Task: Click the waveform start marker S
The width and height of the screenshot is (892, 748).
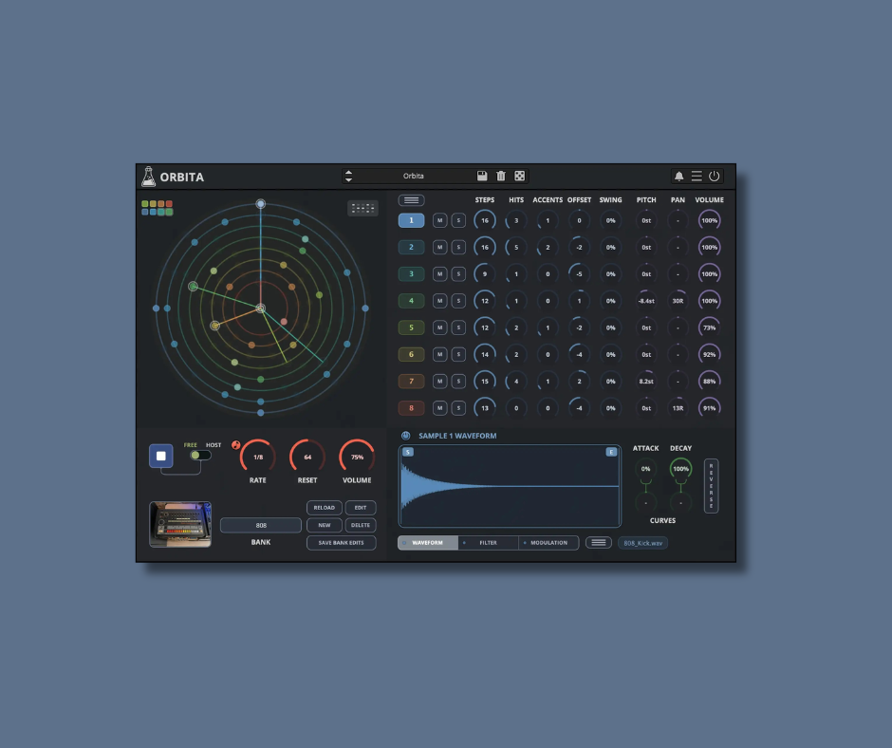Action: [408, 452]
